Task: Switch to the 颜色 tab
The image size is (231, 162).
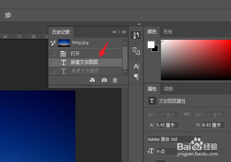Action: click(x=152, y=31)
